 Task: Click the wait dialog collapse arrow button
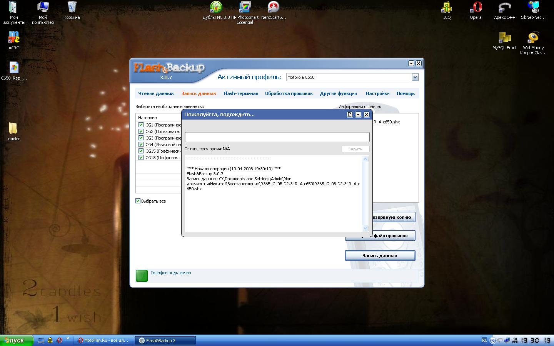pos(358,114)
